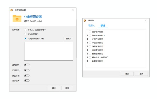Enable the 禁止下载 switch
Viewport: 157px width, 99px height.
[27, 76]
